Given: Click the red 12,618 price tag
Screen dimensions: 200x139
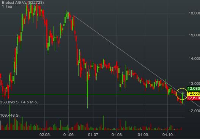Looking at the screenshot, I should pyautogui.click(x=194, y=98).
